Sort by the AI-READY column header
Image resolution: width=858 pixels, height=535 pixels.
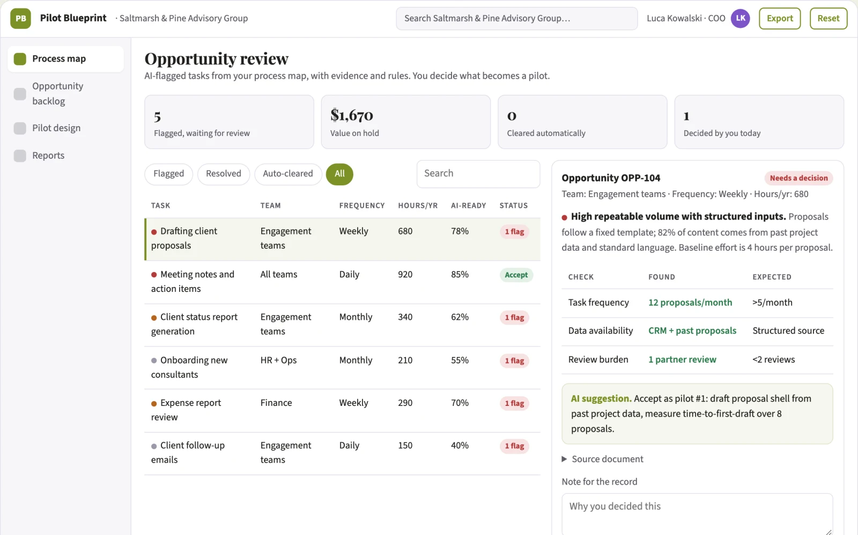point(468,206)
